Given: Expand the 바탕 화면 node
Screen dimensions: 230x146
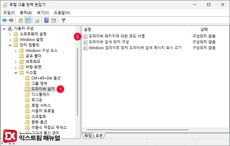Looking at the screenshot, I should click(16, 67).
